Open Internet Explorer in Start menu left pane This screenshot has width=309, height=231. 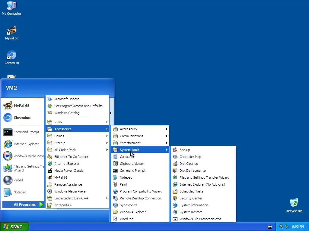coord(23,144)
